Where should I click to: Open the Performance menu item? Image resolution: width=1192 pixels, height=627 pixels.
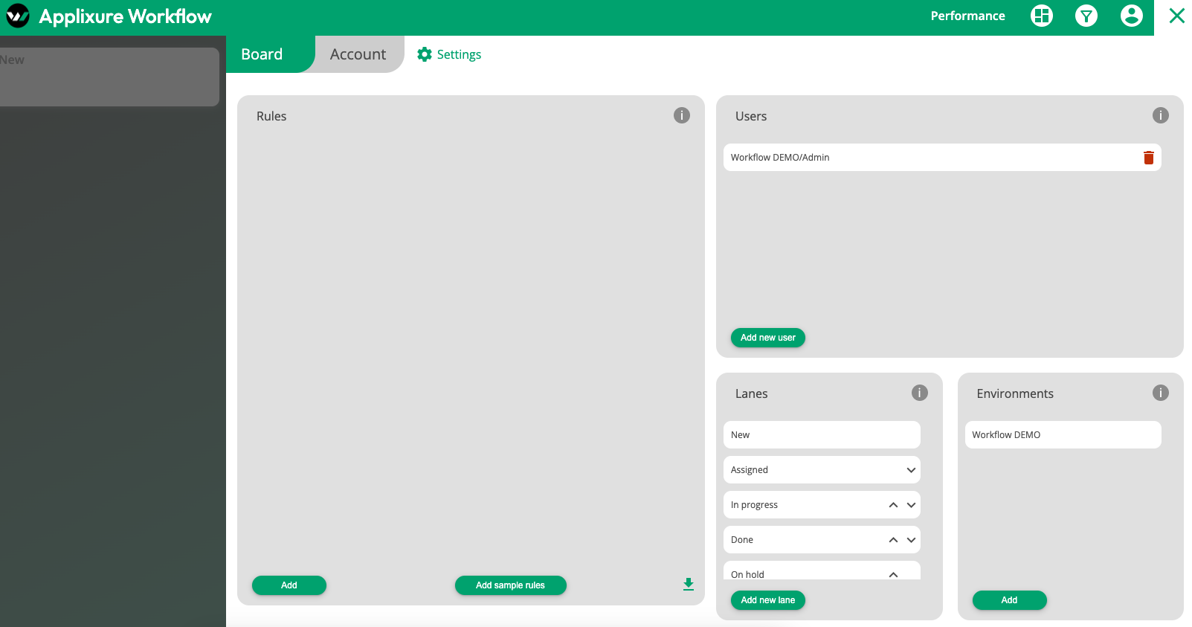pos(967,16)
